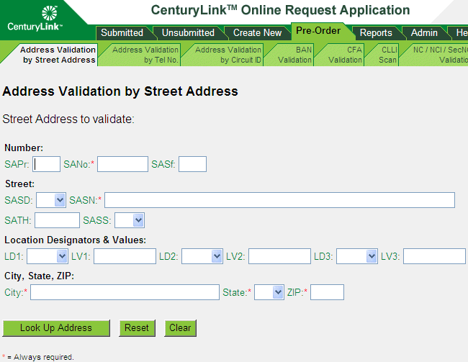
Task: Switch to the Create New tab
Action: click(257, 32)
